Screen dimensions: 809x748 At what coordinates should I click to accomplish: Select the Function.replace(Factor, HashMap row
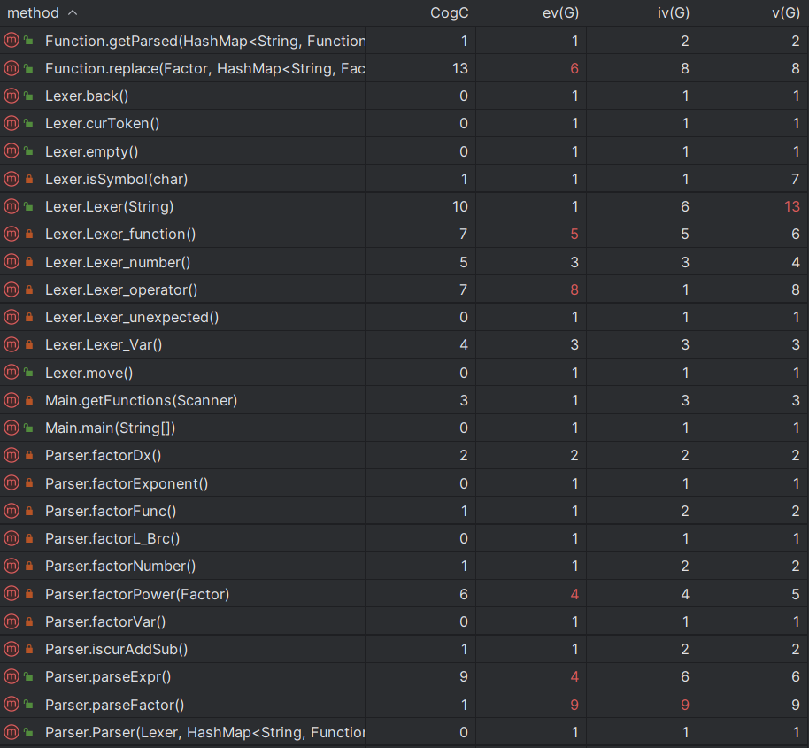[x=404, y=68]
